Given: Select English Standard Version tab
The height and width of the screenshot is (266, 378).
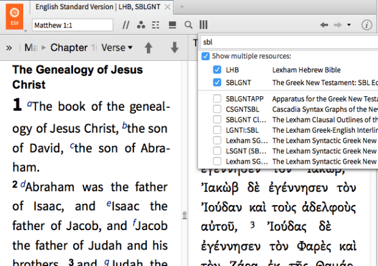Looking at the screenshot, I should click(98, 7).
